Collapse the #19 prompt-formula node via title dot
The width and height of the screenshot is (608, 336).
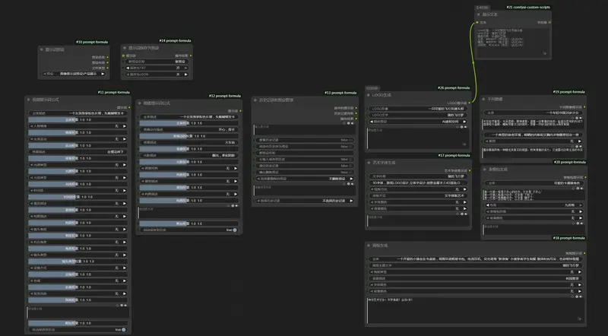click(x=483, y=99)
